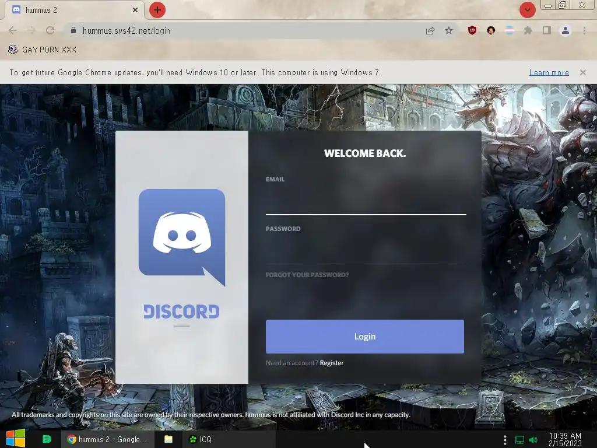Click the Login button
Viewport: 597px width, 448px height.
[365, 337]
